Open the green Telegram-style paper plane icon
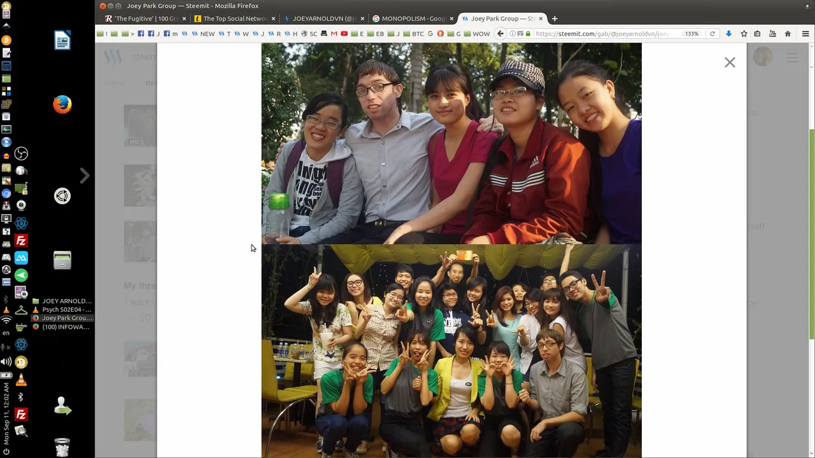 coord(21,275)
